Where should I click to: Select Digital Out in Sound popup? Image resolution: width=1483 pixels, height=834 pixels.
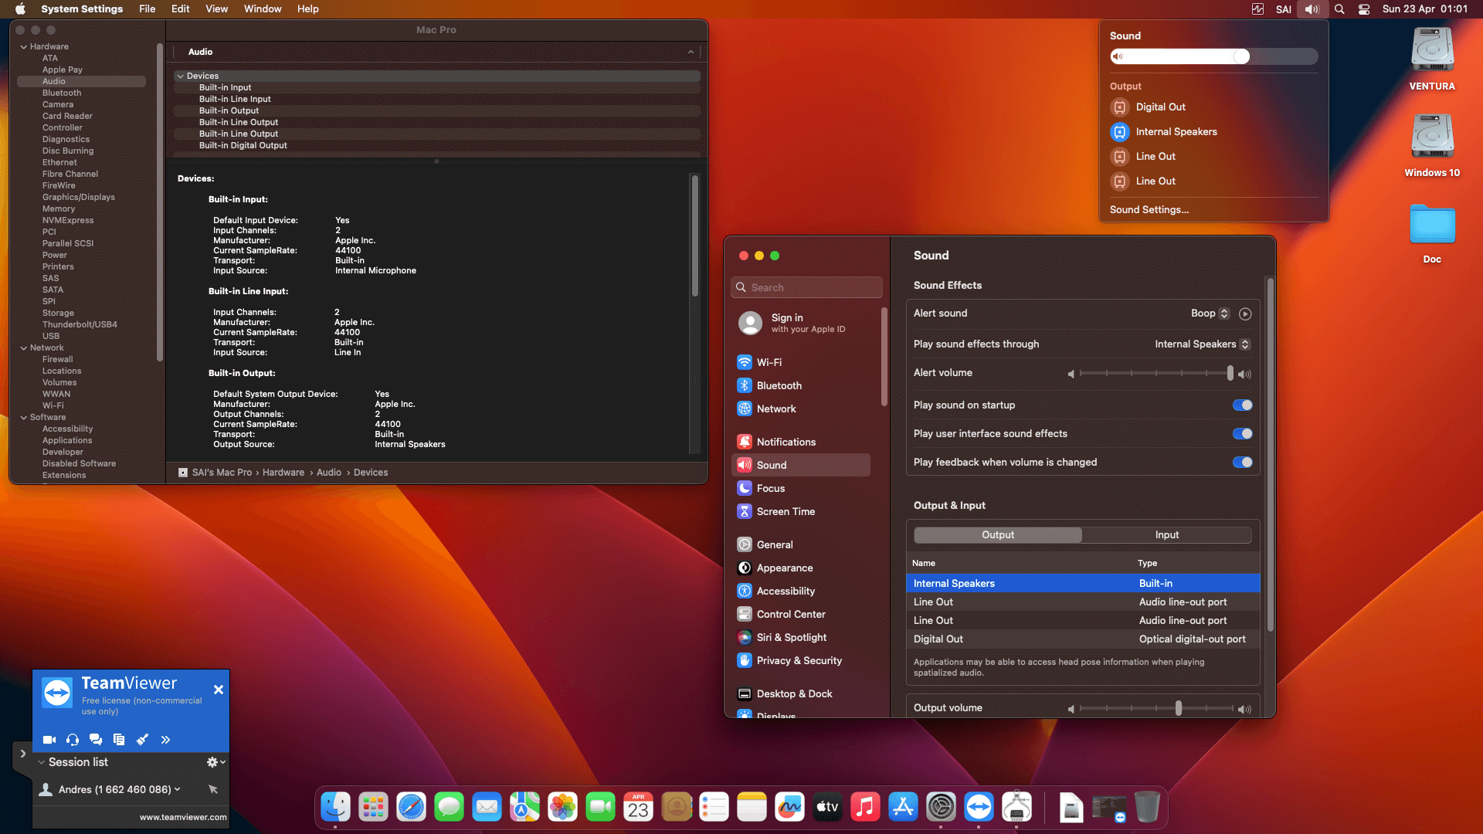coord(1159,107)
